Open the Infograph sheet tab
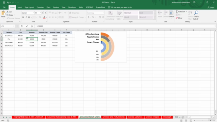 (167, 117)
